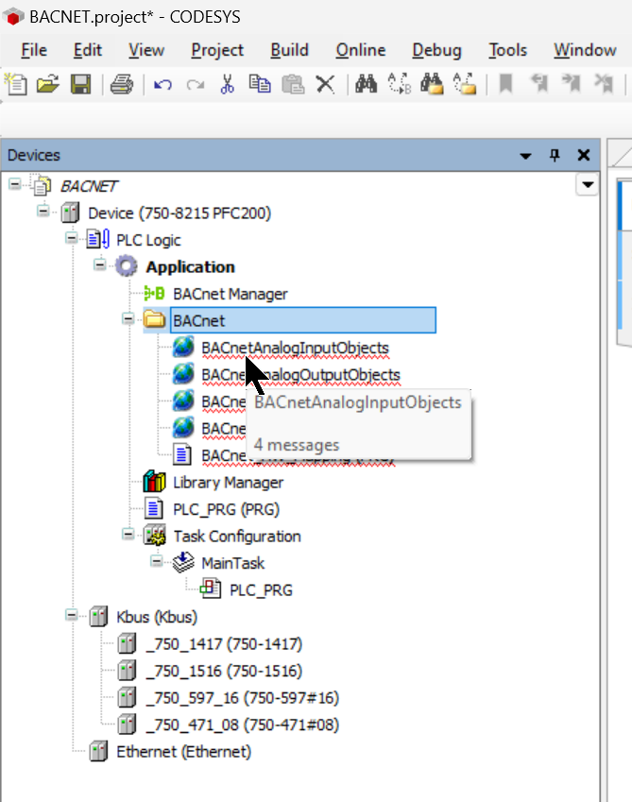Image resolution: width=632 pixels, height=802 pixels.
Task: Click the Open Project folder icon
Action: 48,84
